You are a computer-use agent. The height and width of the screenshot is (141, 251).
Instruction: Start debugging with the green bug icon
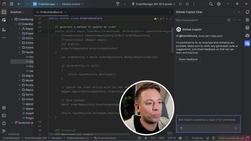click(187, 4)
